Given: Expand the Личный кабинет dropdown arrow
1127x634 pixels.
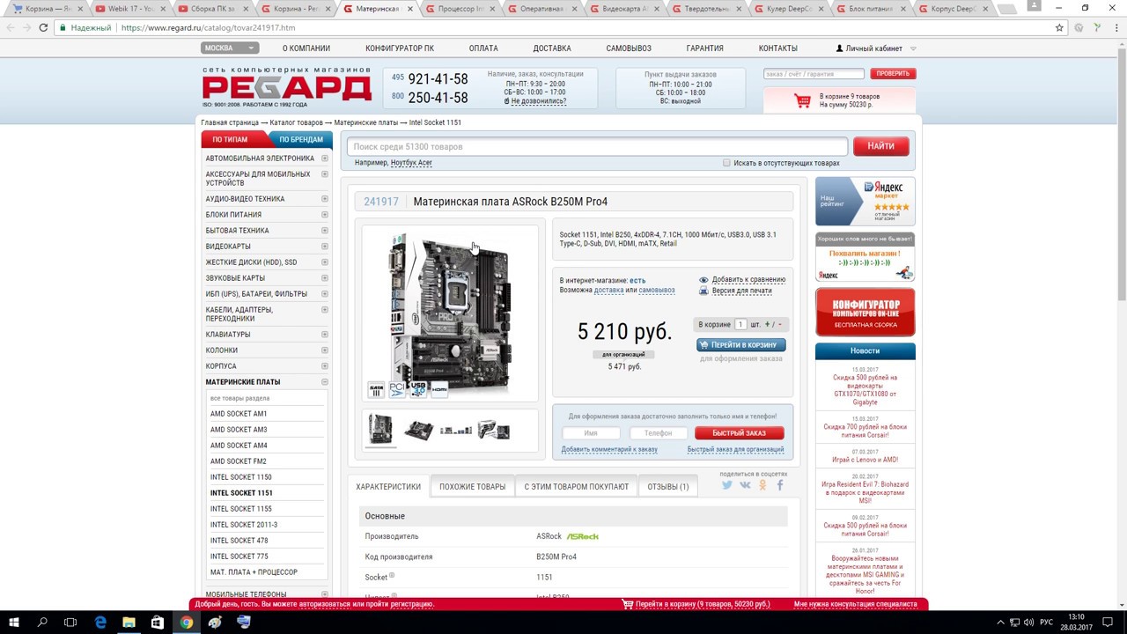Looking at the screenshot, I should click(913, 49).
